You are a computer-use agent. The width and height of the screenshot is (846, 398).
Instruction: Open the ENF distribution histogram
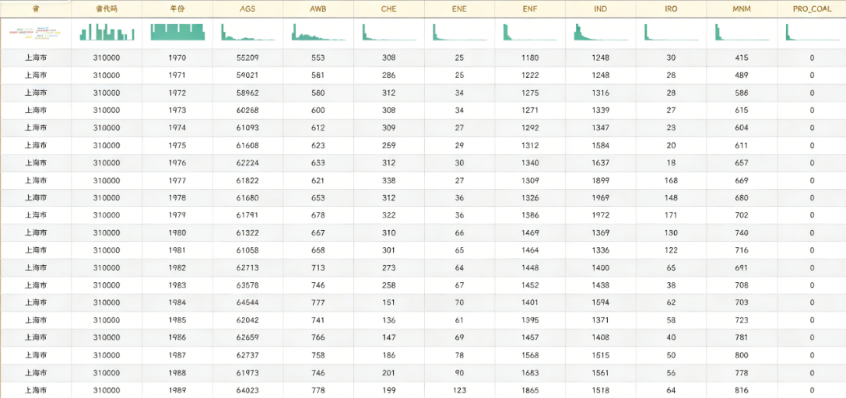[530, 33]
